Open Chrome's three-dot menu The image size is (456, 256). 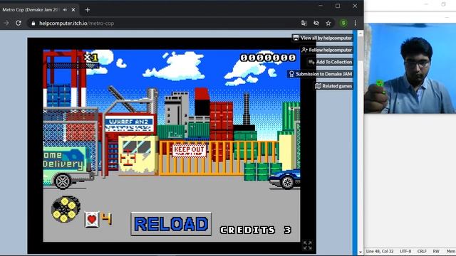pos(355,23)
